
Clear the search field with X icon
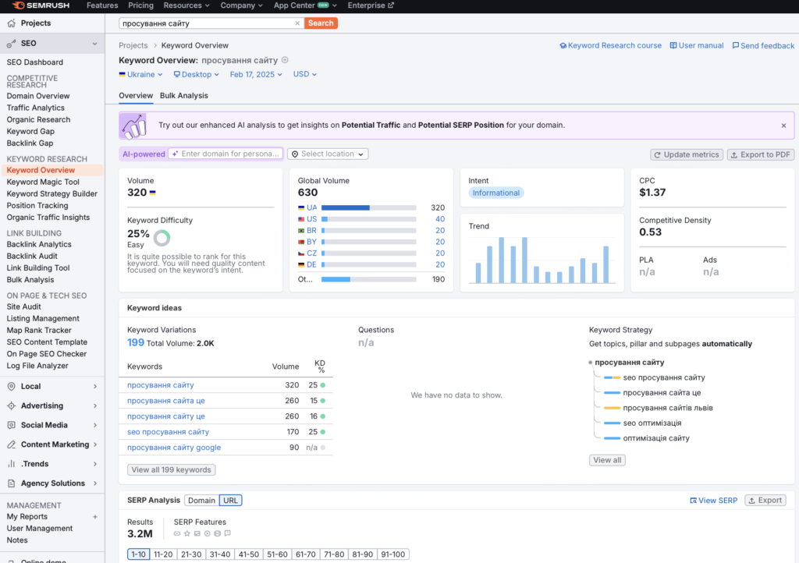coord(297,23)
